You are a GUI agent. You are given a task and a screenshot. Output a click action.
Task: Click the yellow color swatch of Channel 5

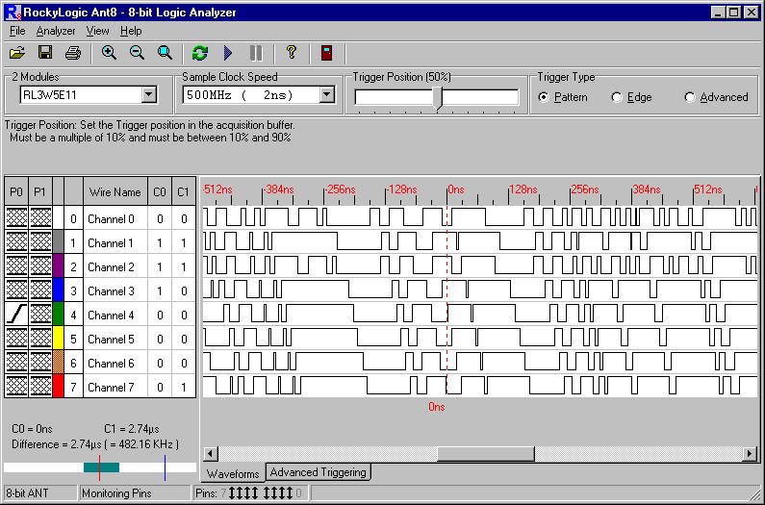pos(58,339)
